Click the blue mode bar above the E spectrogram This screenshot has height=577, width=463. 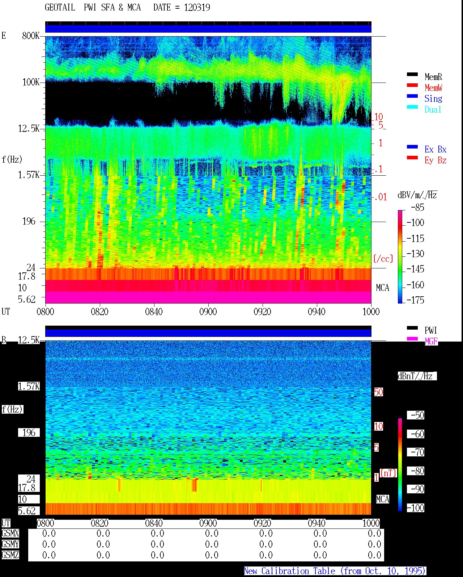pyautogui.click(x=208, y=28)
